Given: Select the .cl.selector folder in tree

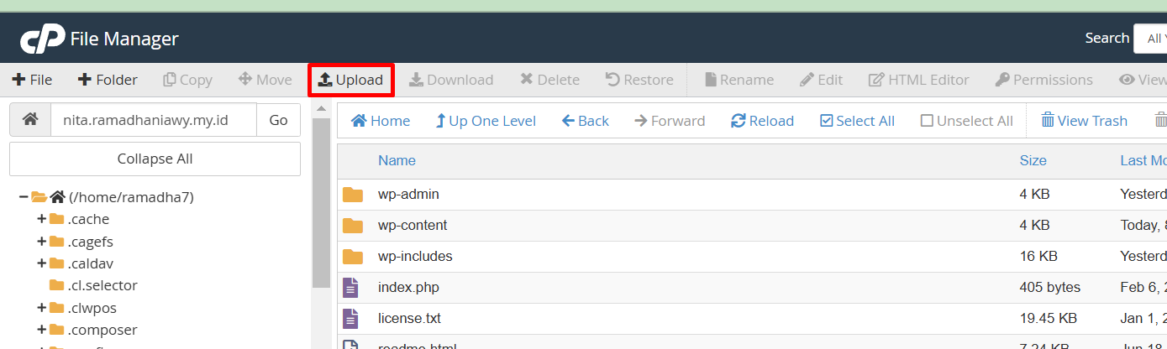Looking at the screenshot, I should pos(102,285).
